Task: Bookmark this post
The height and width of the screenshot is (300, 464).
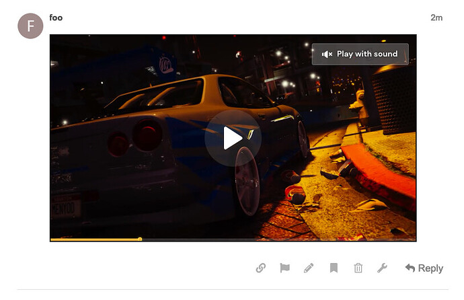Action: 334,268
